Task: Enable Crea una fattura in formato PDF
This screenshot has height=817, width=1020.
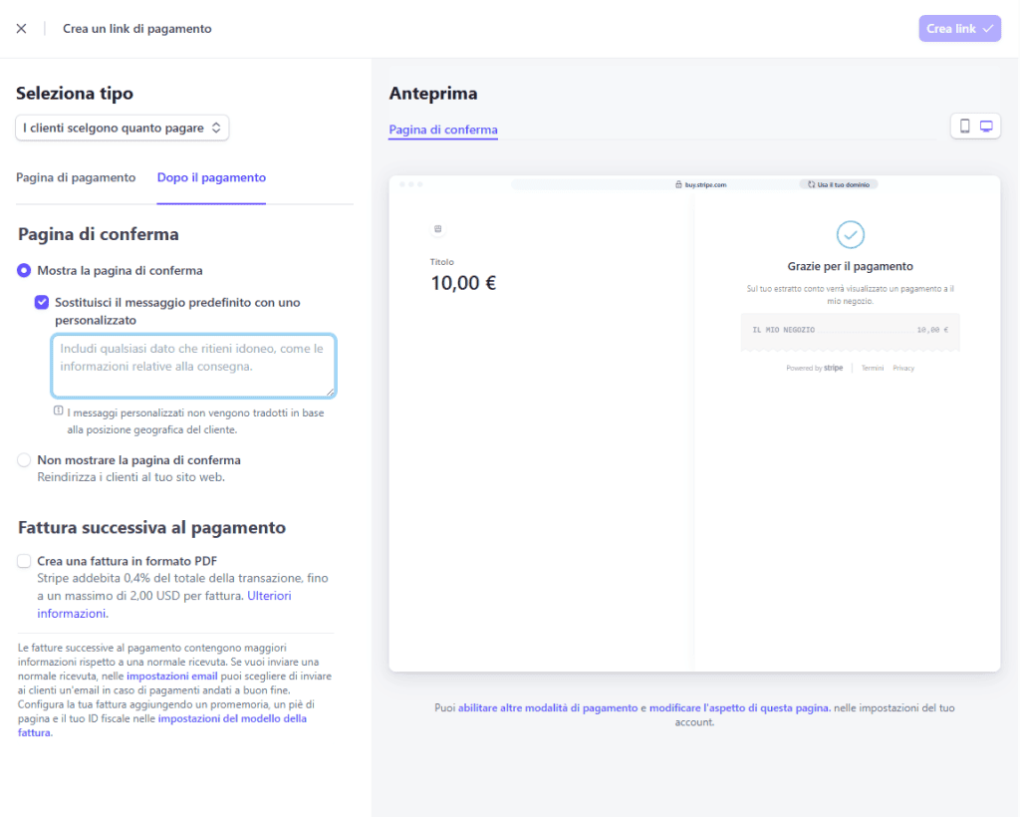Action: [x=23, y=561]
